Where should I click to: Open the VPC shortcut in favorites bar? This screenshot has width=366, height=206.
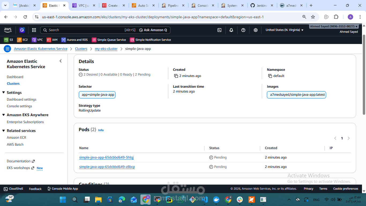click(37, 40)
